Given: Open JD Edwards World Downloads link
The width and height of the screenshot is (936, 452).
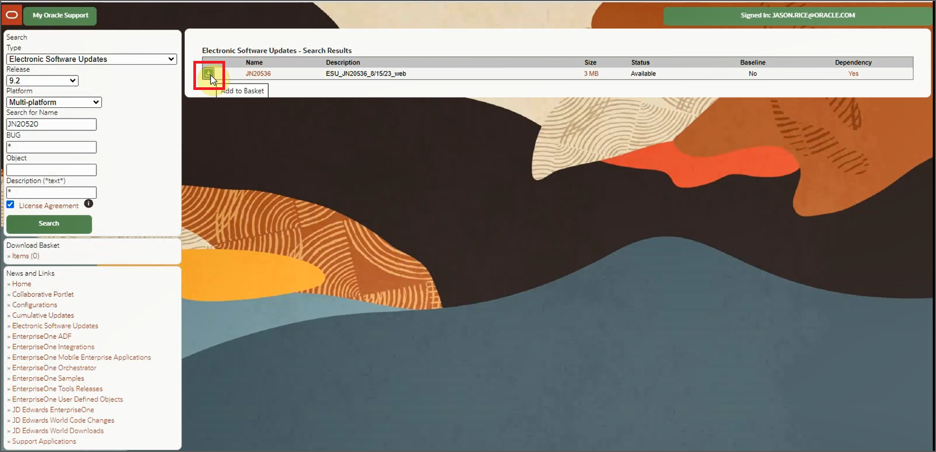Looking at the screenshot, I should point(58,431).
